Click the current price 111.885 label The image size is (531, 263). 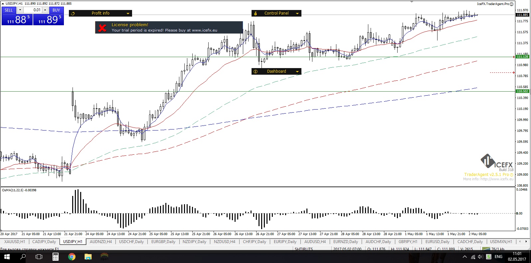pyautogui.click(x=522, y=15)
